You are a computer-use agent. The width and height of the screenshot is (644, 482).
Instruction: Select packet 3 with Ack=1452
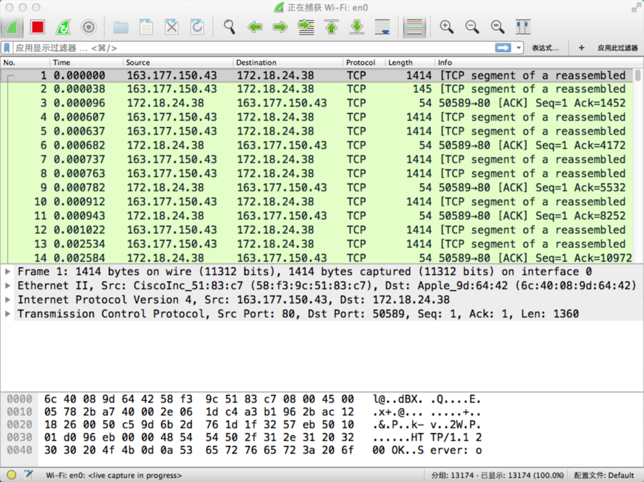click(x=317, y=103)
